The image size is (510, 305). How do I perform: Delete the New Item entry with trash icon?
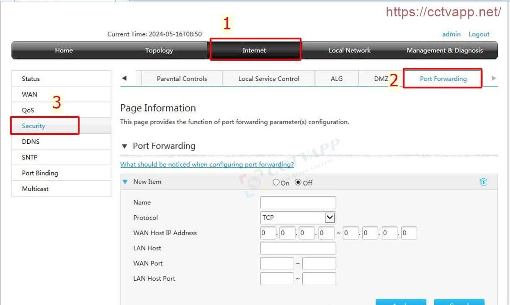tap(483, 182)
